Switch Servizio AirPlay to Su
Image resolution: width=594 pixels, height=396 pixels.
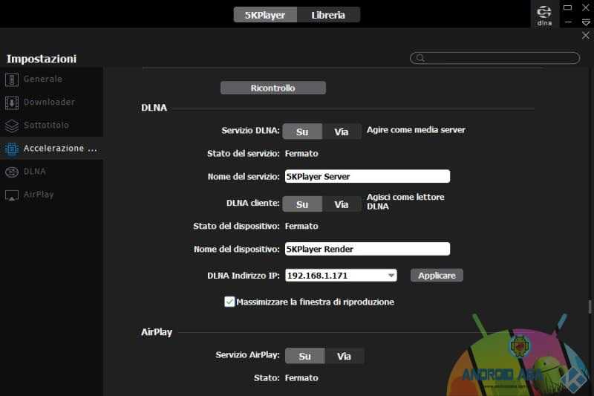point(304,356)
